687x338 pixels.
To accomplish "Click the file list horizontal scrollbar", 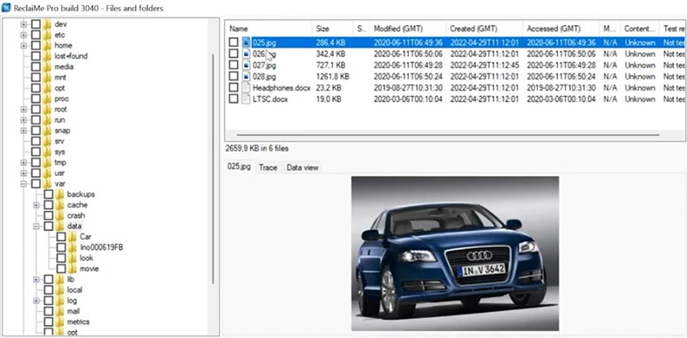I will 448,135.
